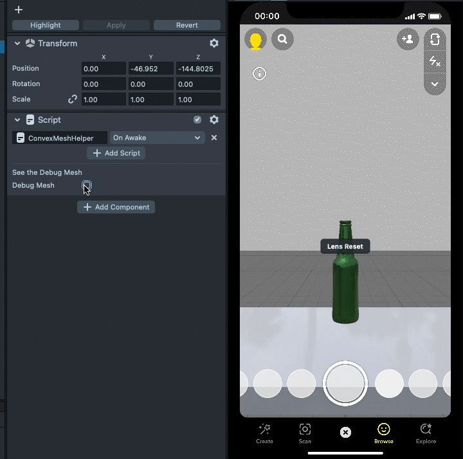Open the Script component settings gear
Viewport: 463px width, 459px height.
214,120
